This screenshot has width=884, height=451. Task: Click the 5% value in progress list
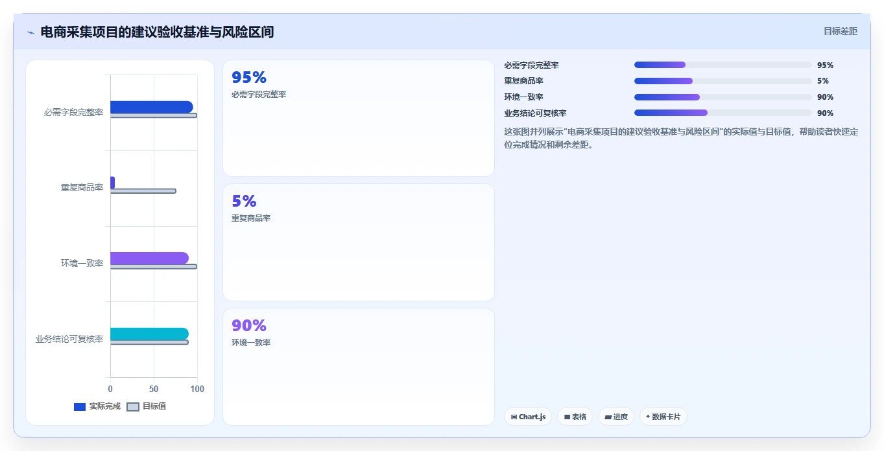pyautogui.click(x=823, y=81)
